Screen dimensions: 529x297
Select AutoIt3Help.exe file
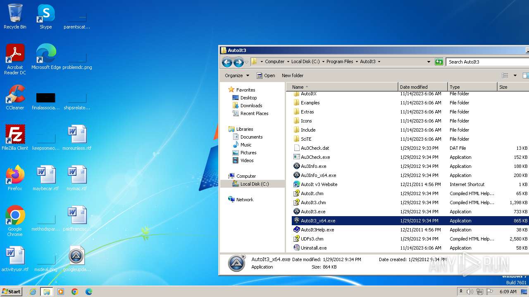click(317, 230)
